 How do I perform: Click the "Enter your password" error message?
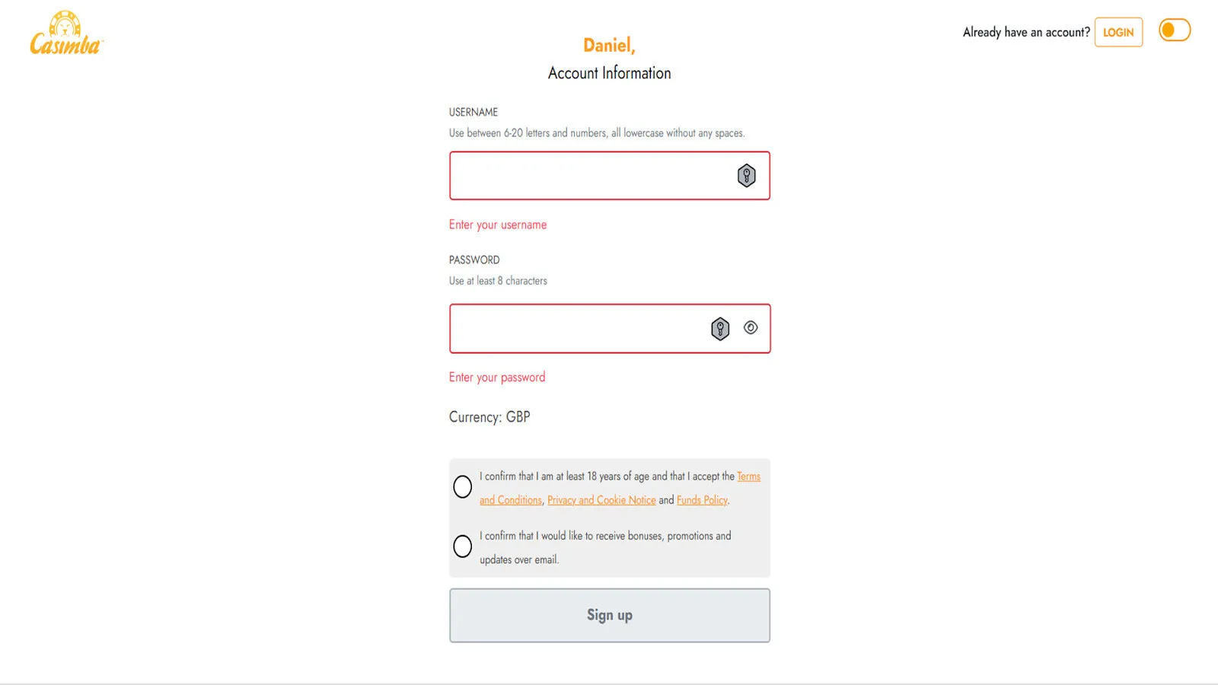(497, 378)
